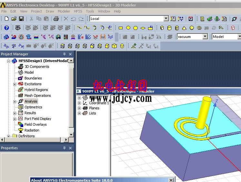Open the Modeler menu
Screen dimensions: 241x182
64,11
